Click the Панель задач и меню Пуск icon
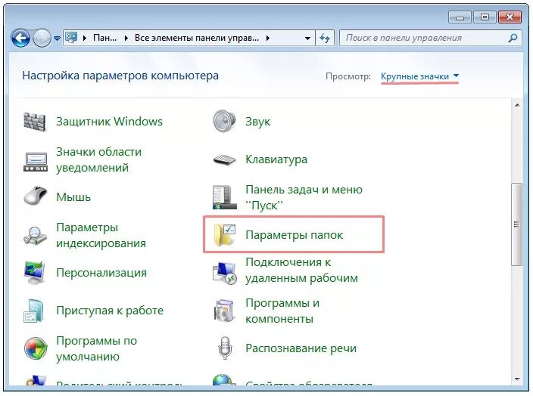The image size is (533, 396). tap(224, 197)
